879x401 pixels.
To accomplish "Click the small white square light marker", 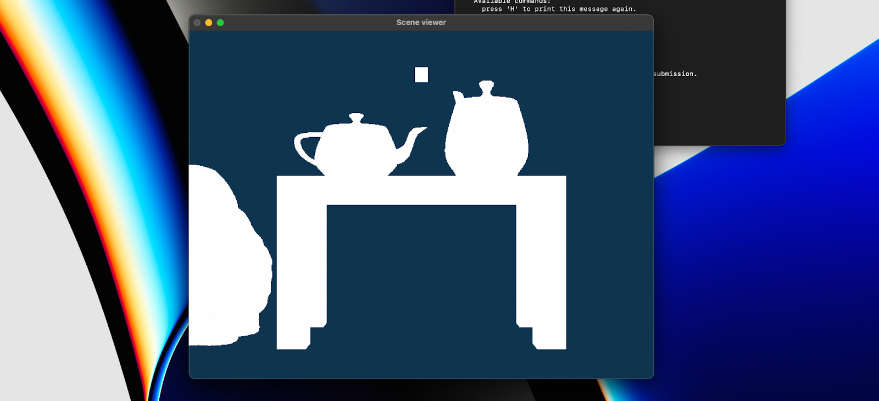I will tap(421, 75).
